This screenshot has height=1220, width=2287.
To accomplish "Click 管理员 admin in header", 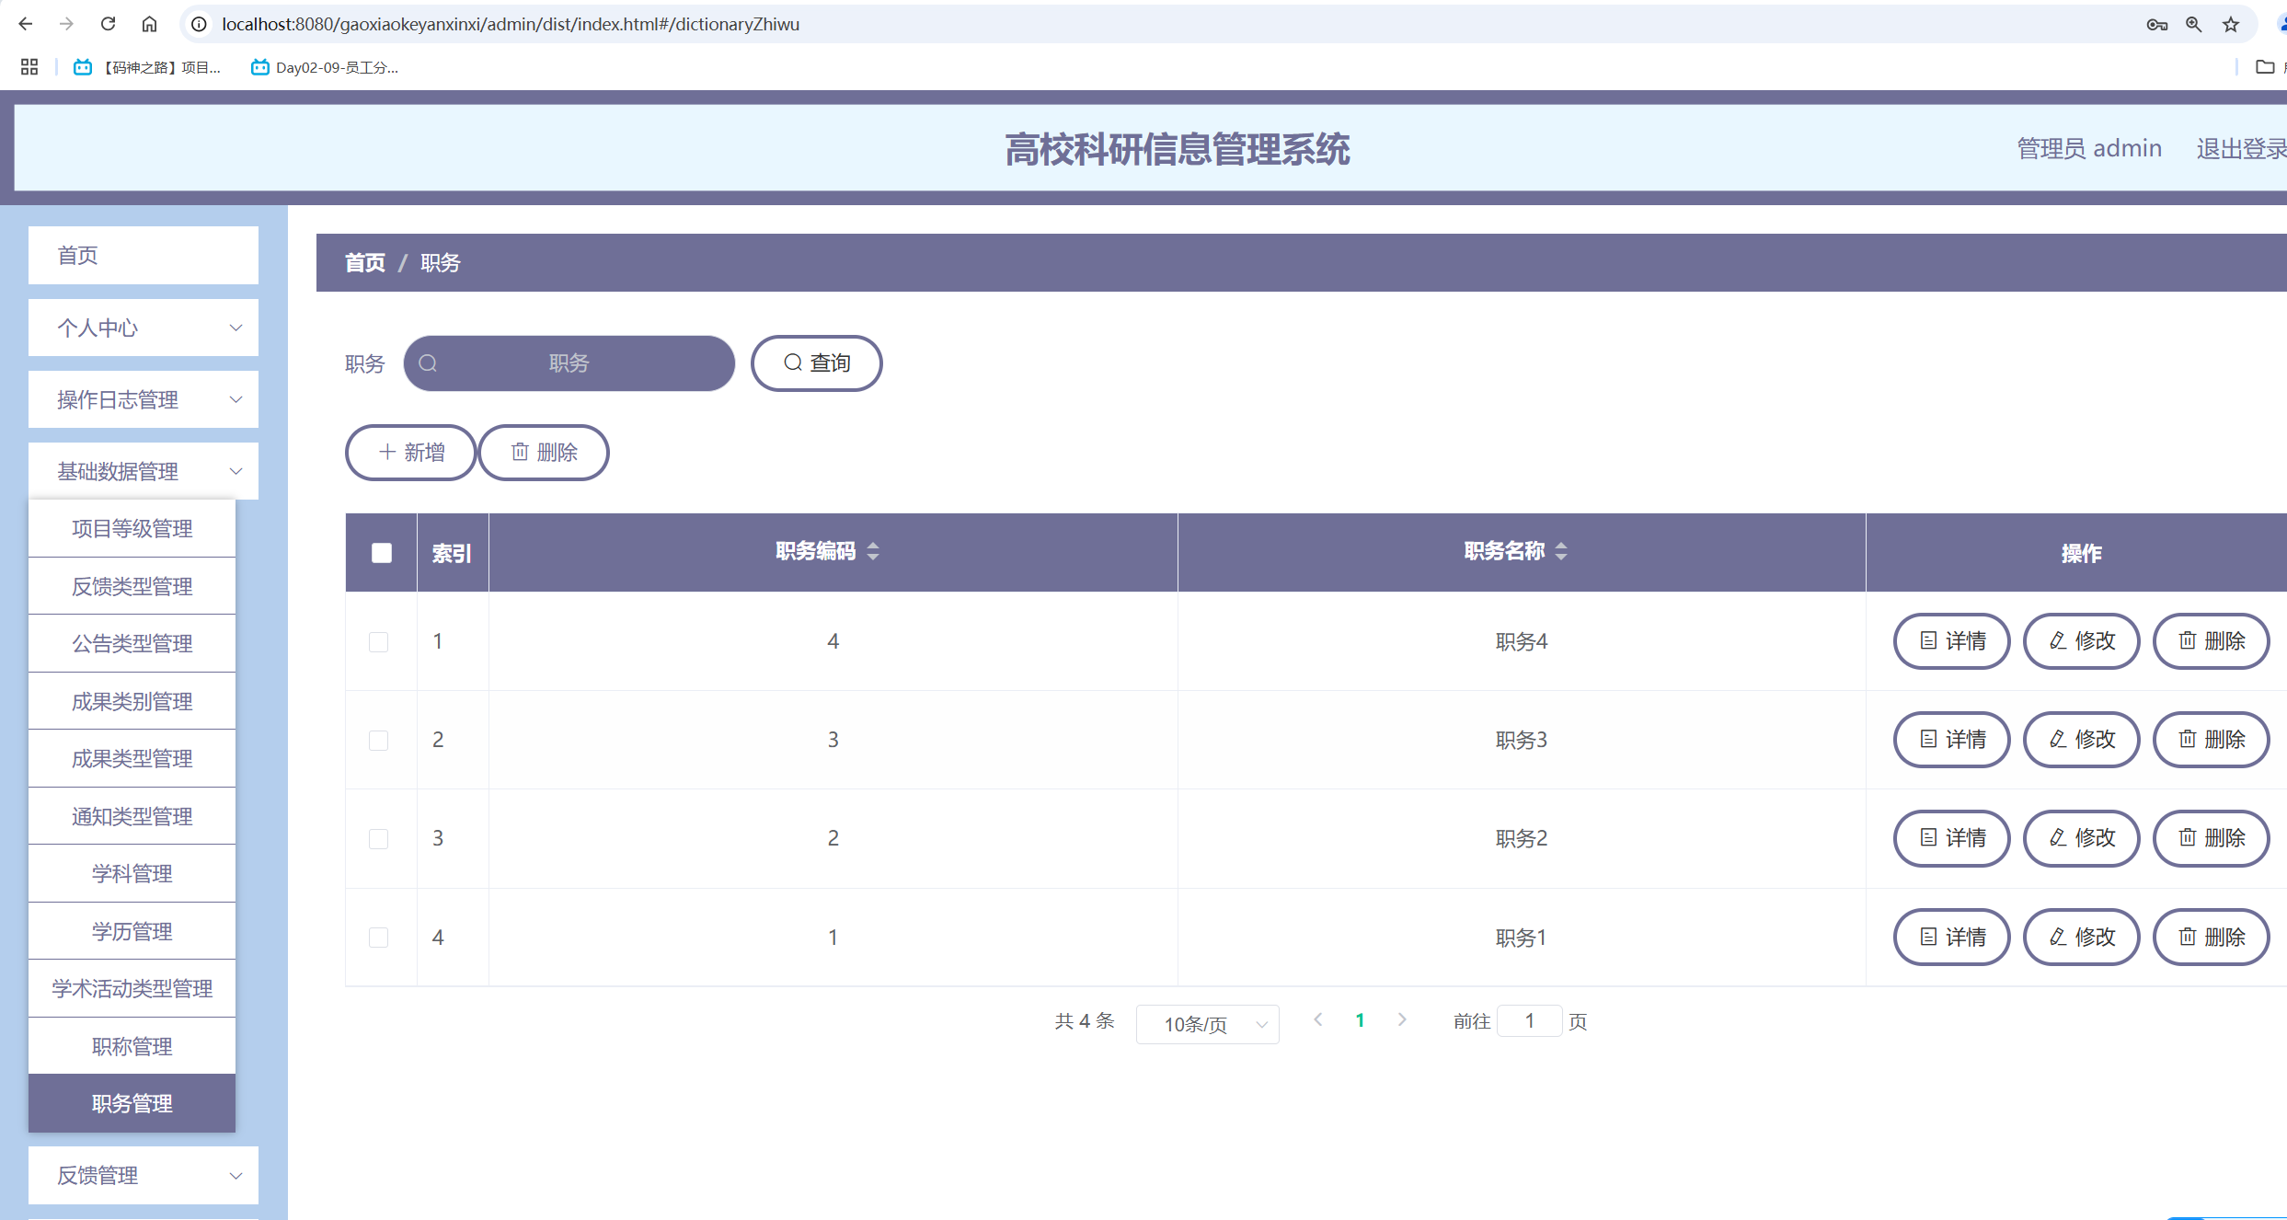I will click(x=2089, y=148).
